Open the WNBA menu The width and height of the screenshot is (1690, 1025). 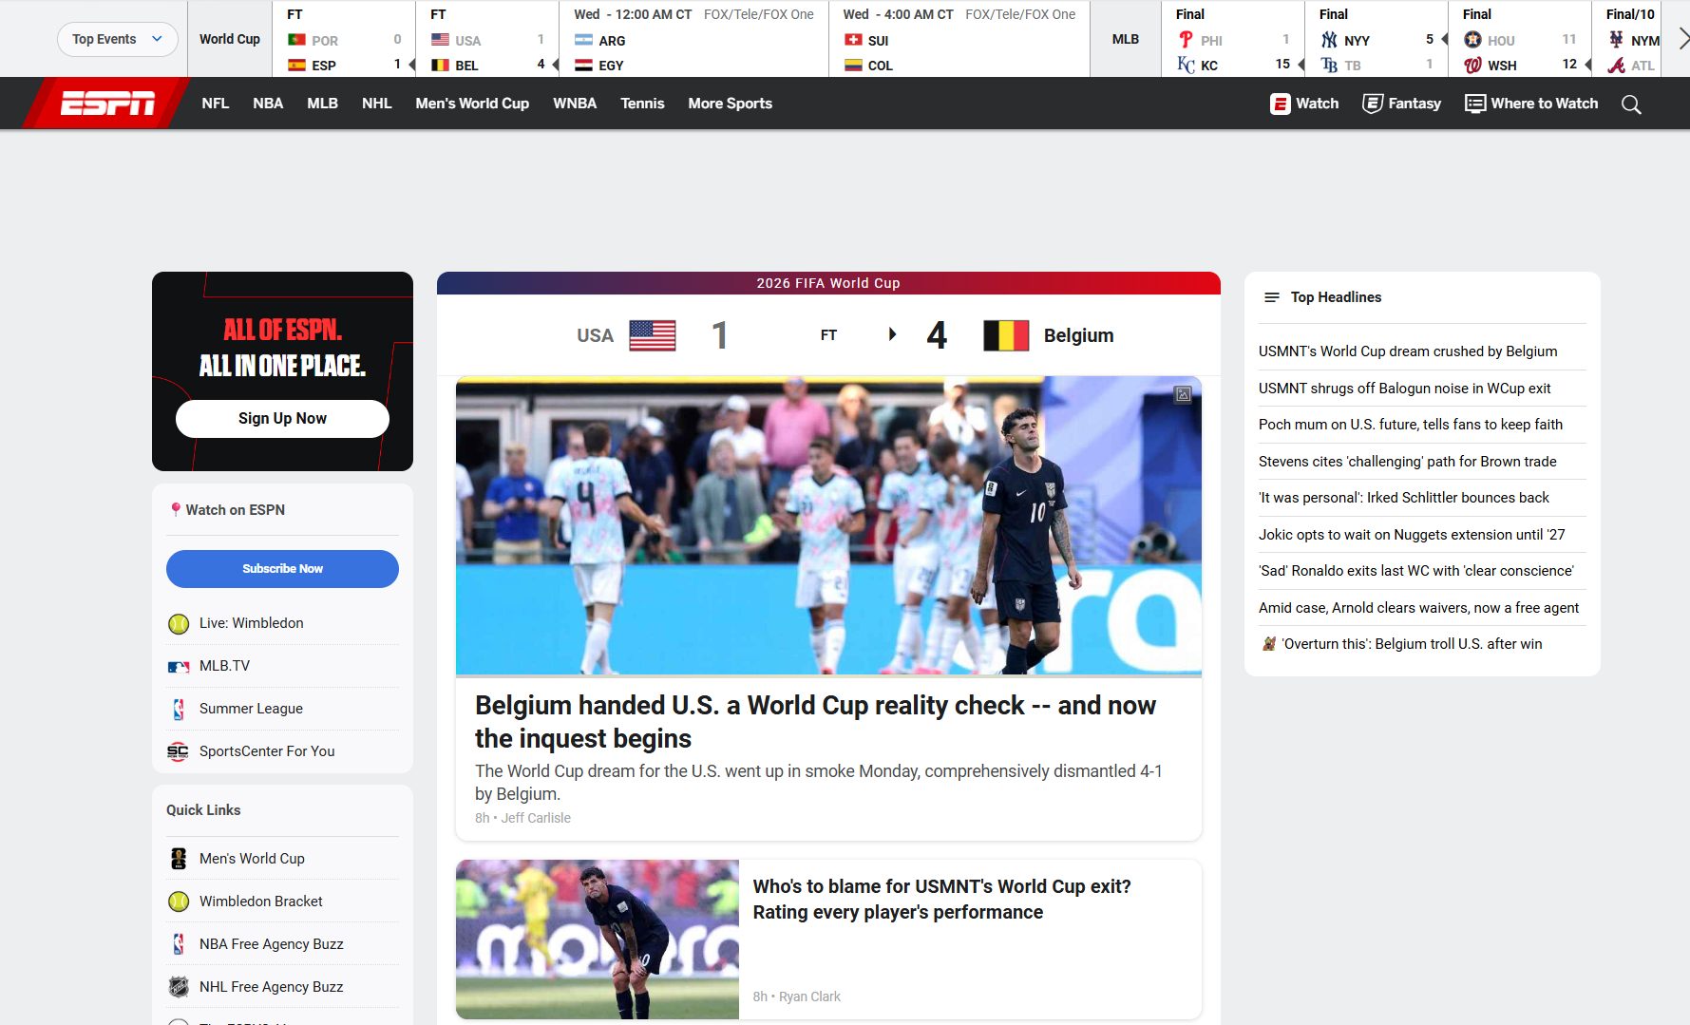point(575,104)
